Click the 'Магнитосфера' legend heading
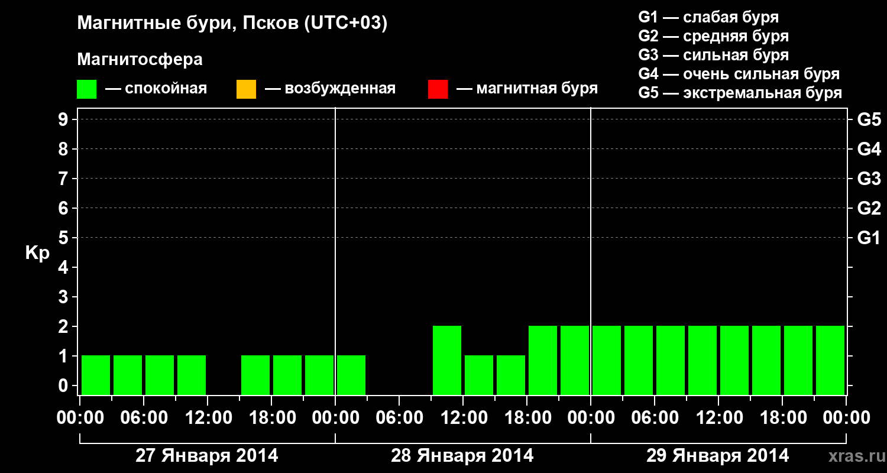887x473 pixels. coord(140,60)
